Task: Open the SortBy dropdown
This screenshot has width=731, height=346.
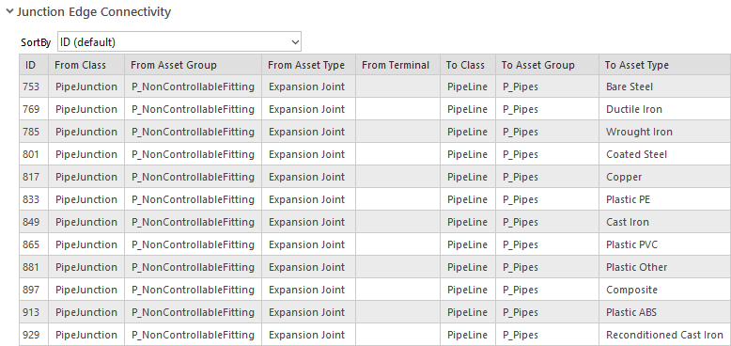Action: click(179, 42)
